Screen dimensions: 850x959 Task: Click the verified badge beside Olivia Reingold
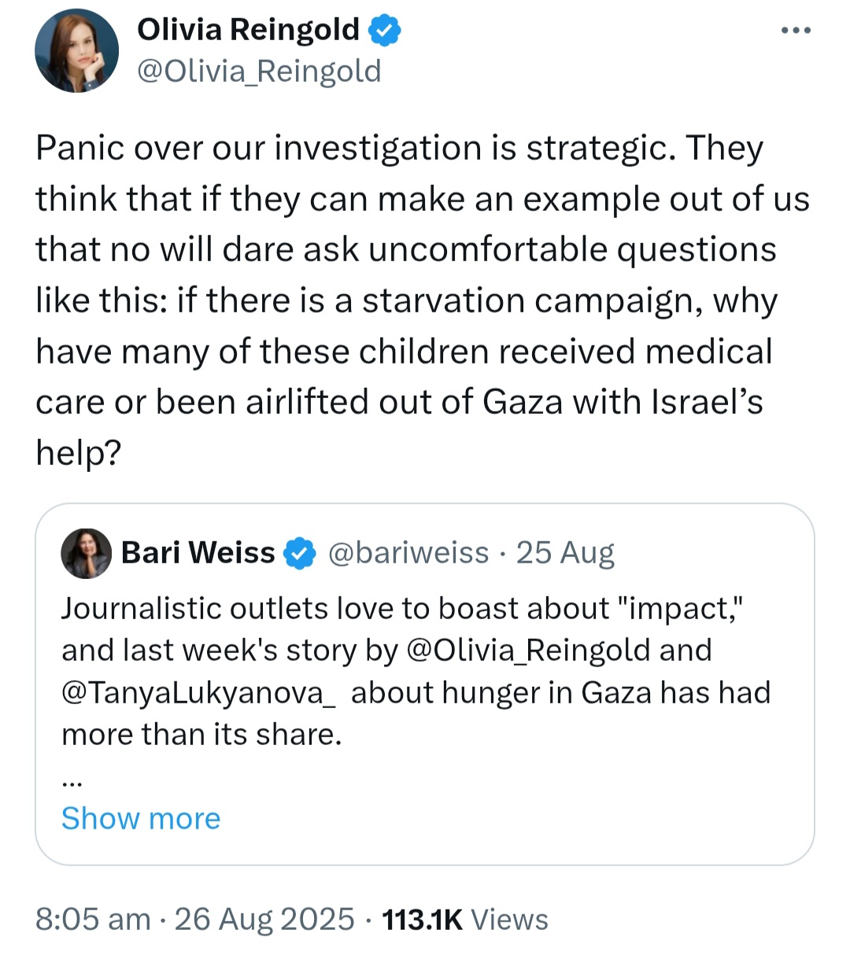(x=385, y=31)
